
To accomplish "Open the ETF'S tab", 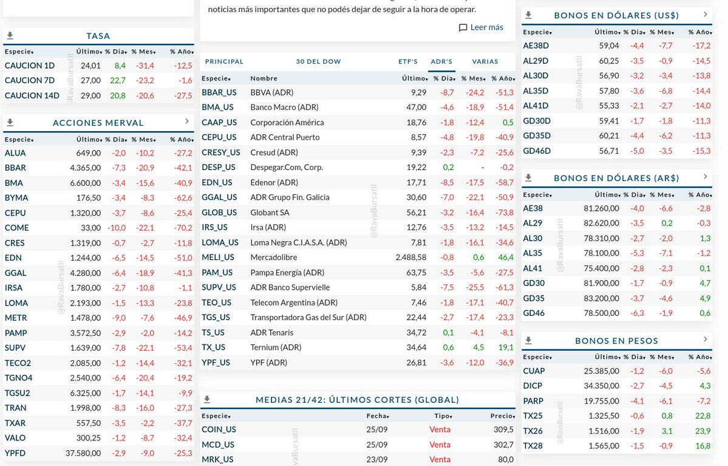I will pyautogui.click(x=407, y=61).
